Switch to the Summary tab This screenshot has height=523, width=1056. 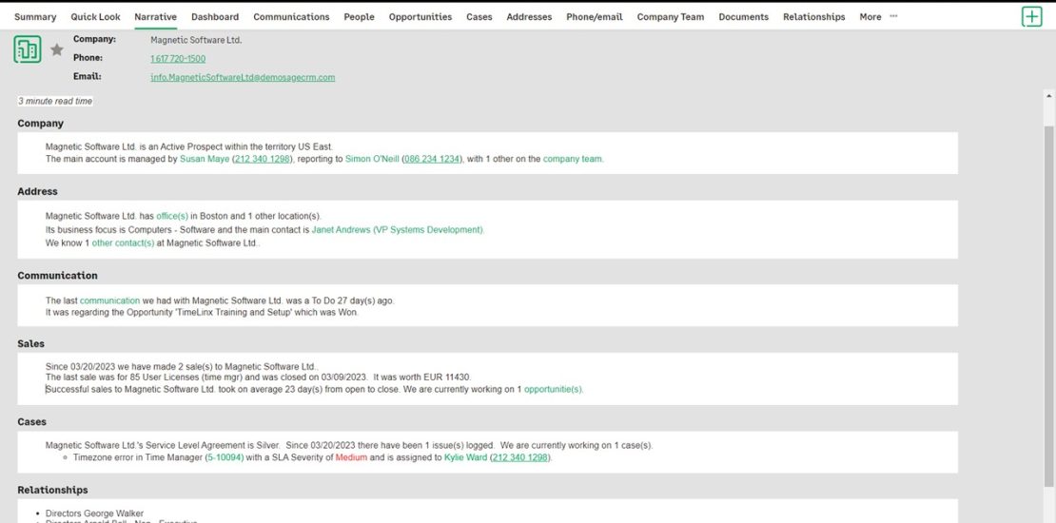[x=35, y=17]
